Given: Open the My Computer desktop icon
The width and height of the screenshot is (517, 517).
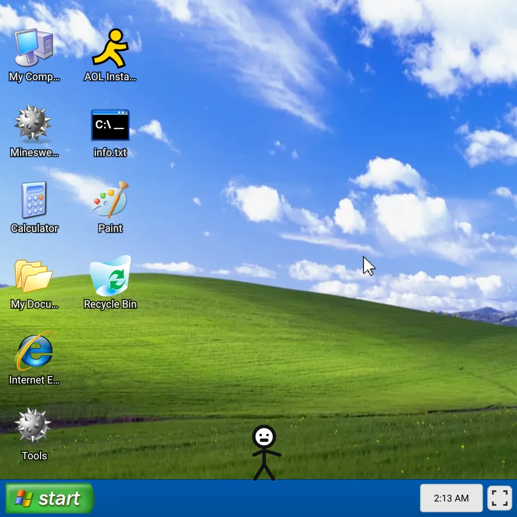Looking at the screenshot, I should (x=34, y=47).
